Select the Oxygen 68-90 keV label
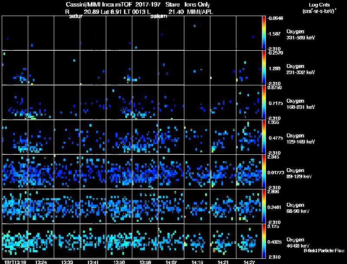 pyautogui.click(x=298, y=208)
